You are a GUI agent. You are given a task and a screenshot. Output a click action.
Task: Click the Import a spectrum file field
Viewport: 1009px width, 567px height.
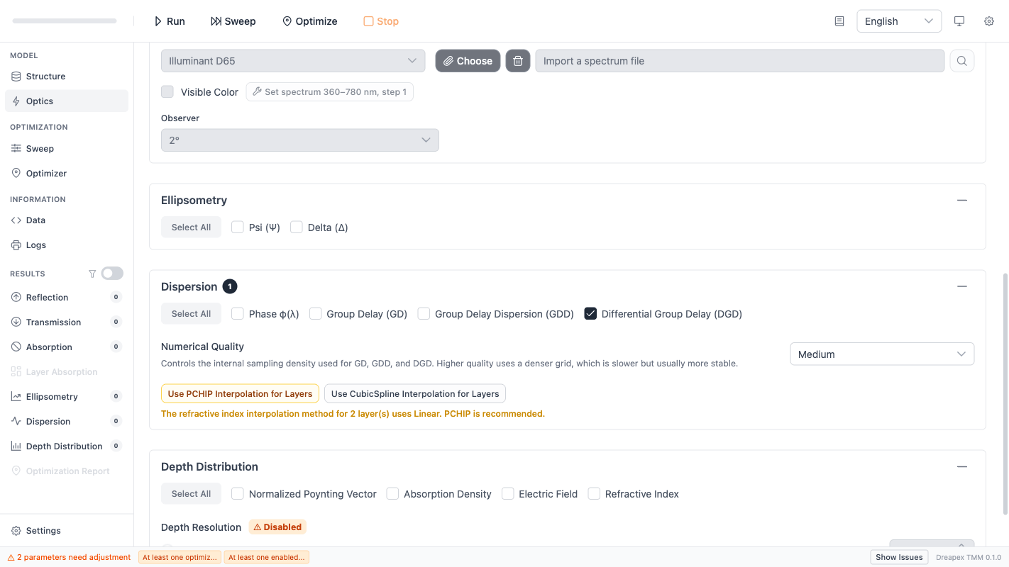(739, 61)
